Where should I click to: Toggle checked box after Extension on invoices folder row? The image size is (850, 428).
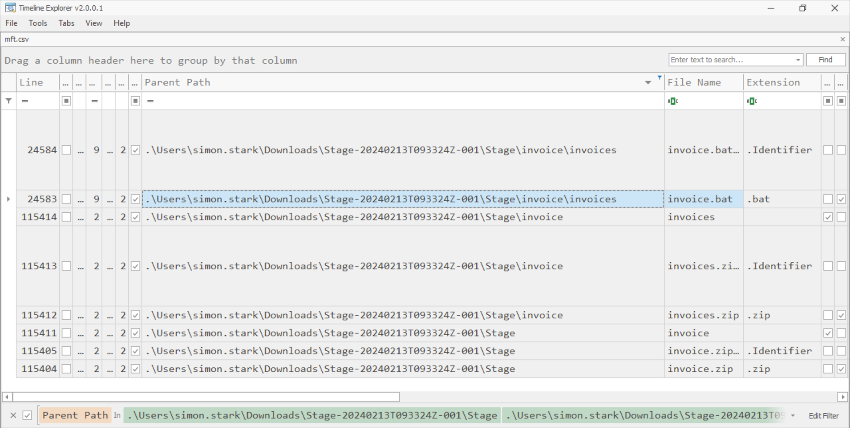click(828, 217)
